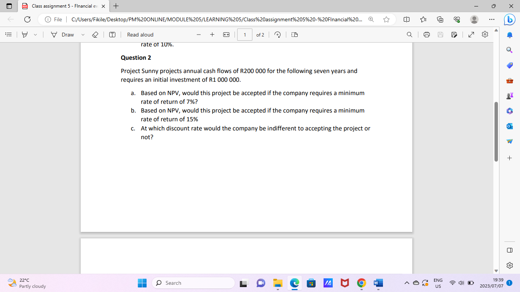The width and height of the screenshot is (520, 292).
Task: Open the Settings and more menu
Action: click(x=492, y=19)
